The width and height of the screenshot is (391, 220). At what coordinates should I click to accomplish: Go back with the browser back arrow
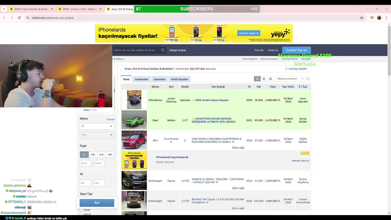coord(5,18)
